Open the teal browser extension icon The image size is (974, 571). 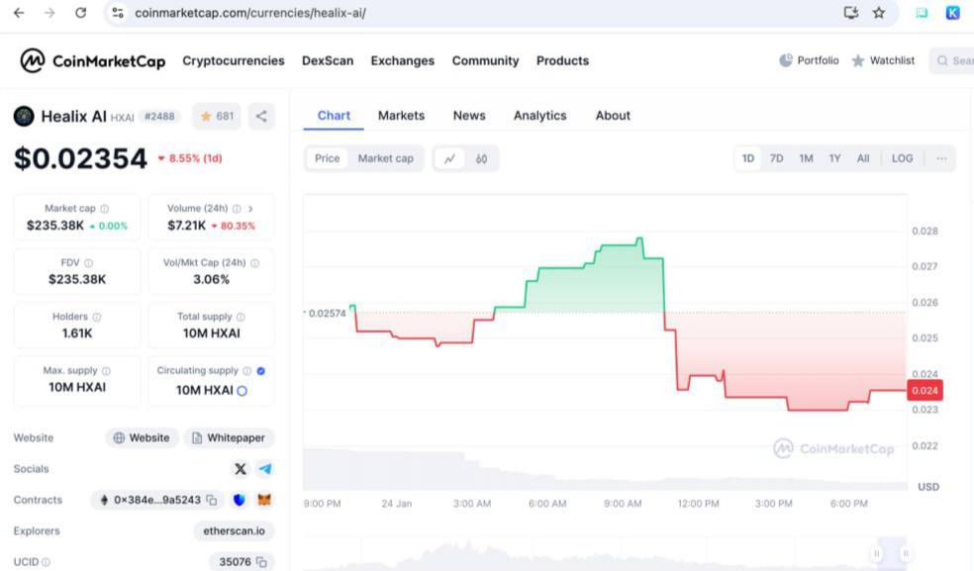pos(922,13)
